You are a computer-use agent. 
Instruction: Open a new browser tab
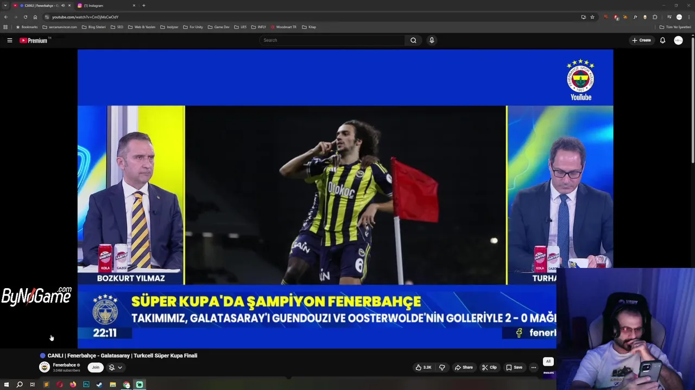pos(144,5)
